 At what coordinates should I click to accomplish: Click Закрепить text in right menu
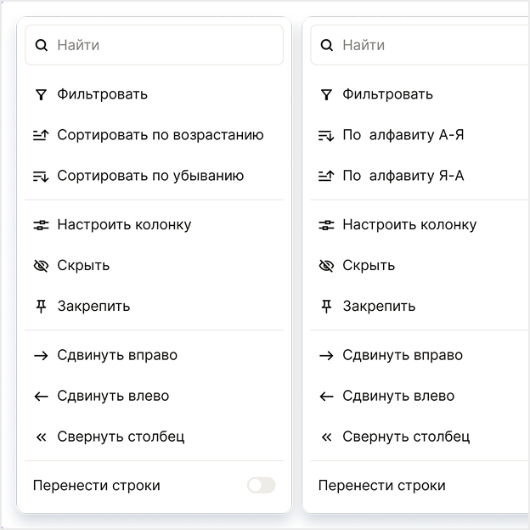[x=379, y=306]
